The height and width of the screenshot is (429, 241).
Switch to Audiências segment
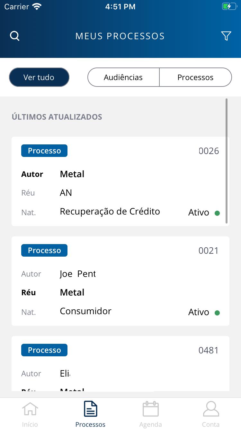(123, 77)
